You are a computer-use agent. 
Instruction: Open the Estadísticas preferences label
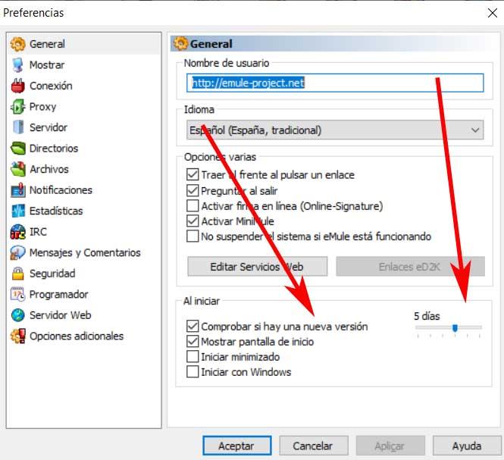tap(56, 211)
